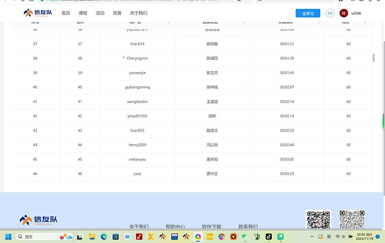Click username cell Chenjingmin
Image resolution: width=385 pixels, height=243 pixels.
point(137,59)
